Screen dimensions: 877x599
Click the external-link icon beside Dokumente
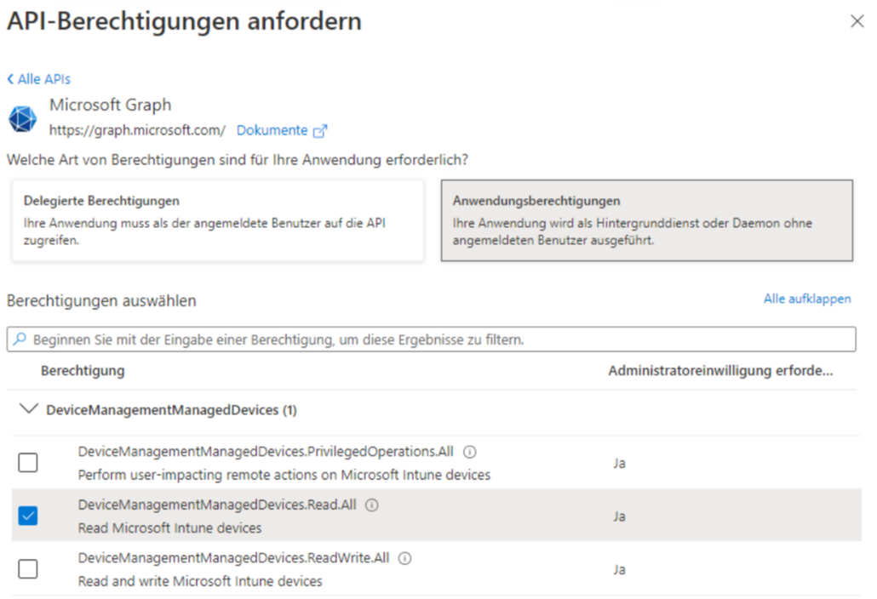(320, 131)
